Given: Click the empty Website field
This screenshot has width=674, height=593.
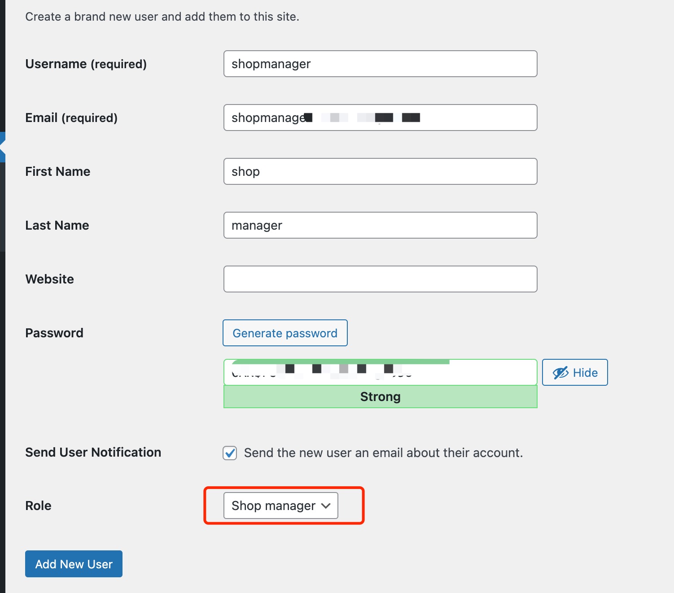Looking at the screenshot, I should (x=380, y=279).
